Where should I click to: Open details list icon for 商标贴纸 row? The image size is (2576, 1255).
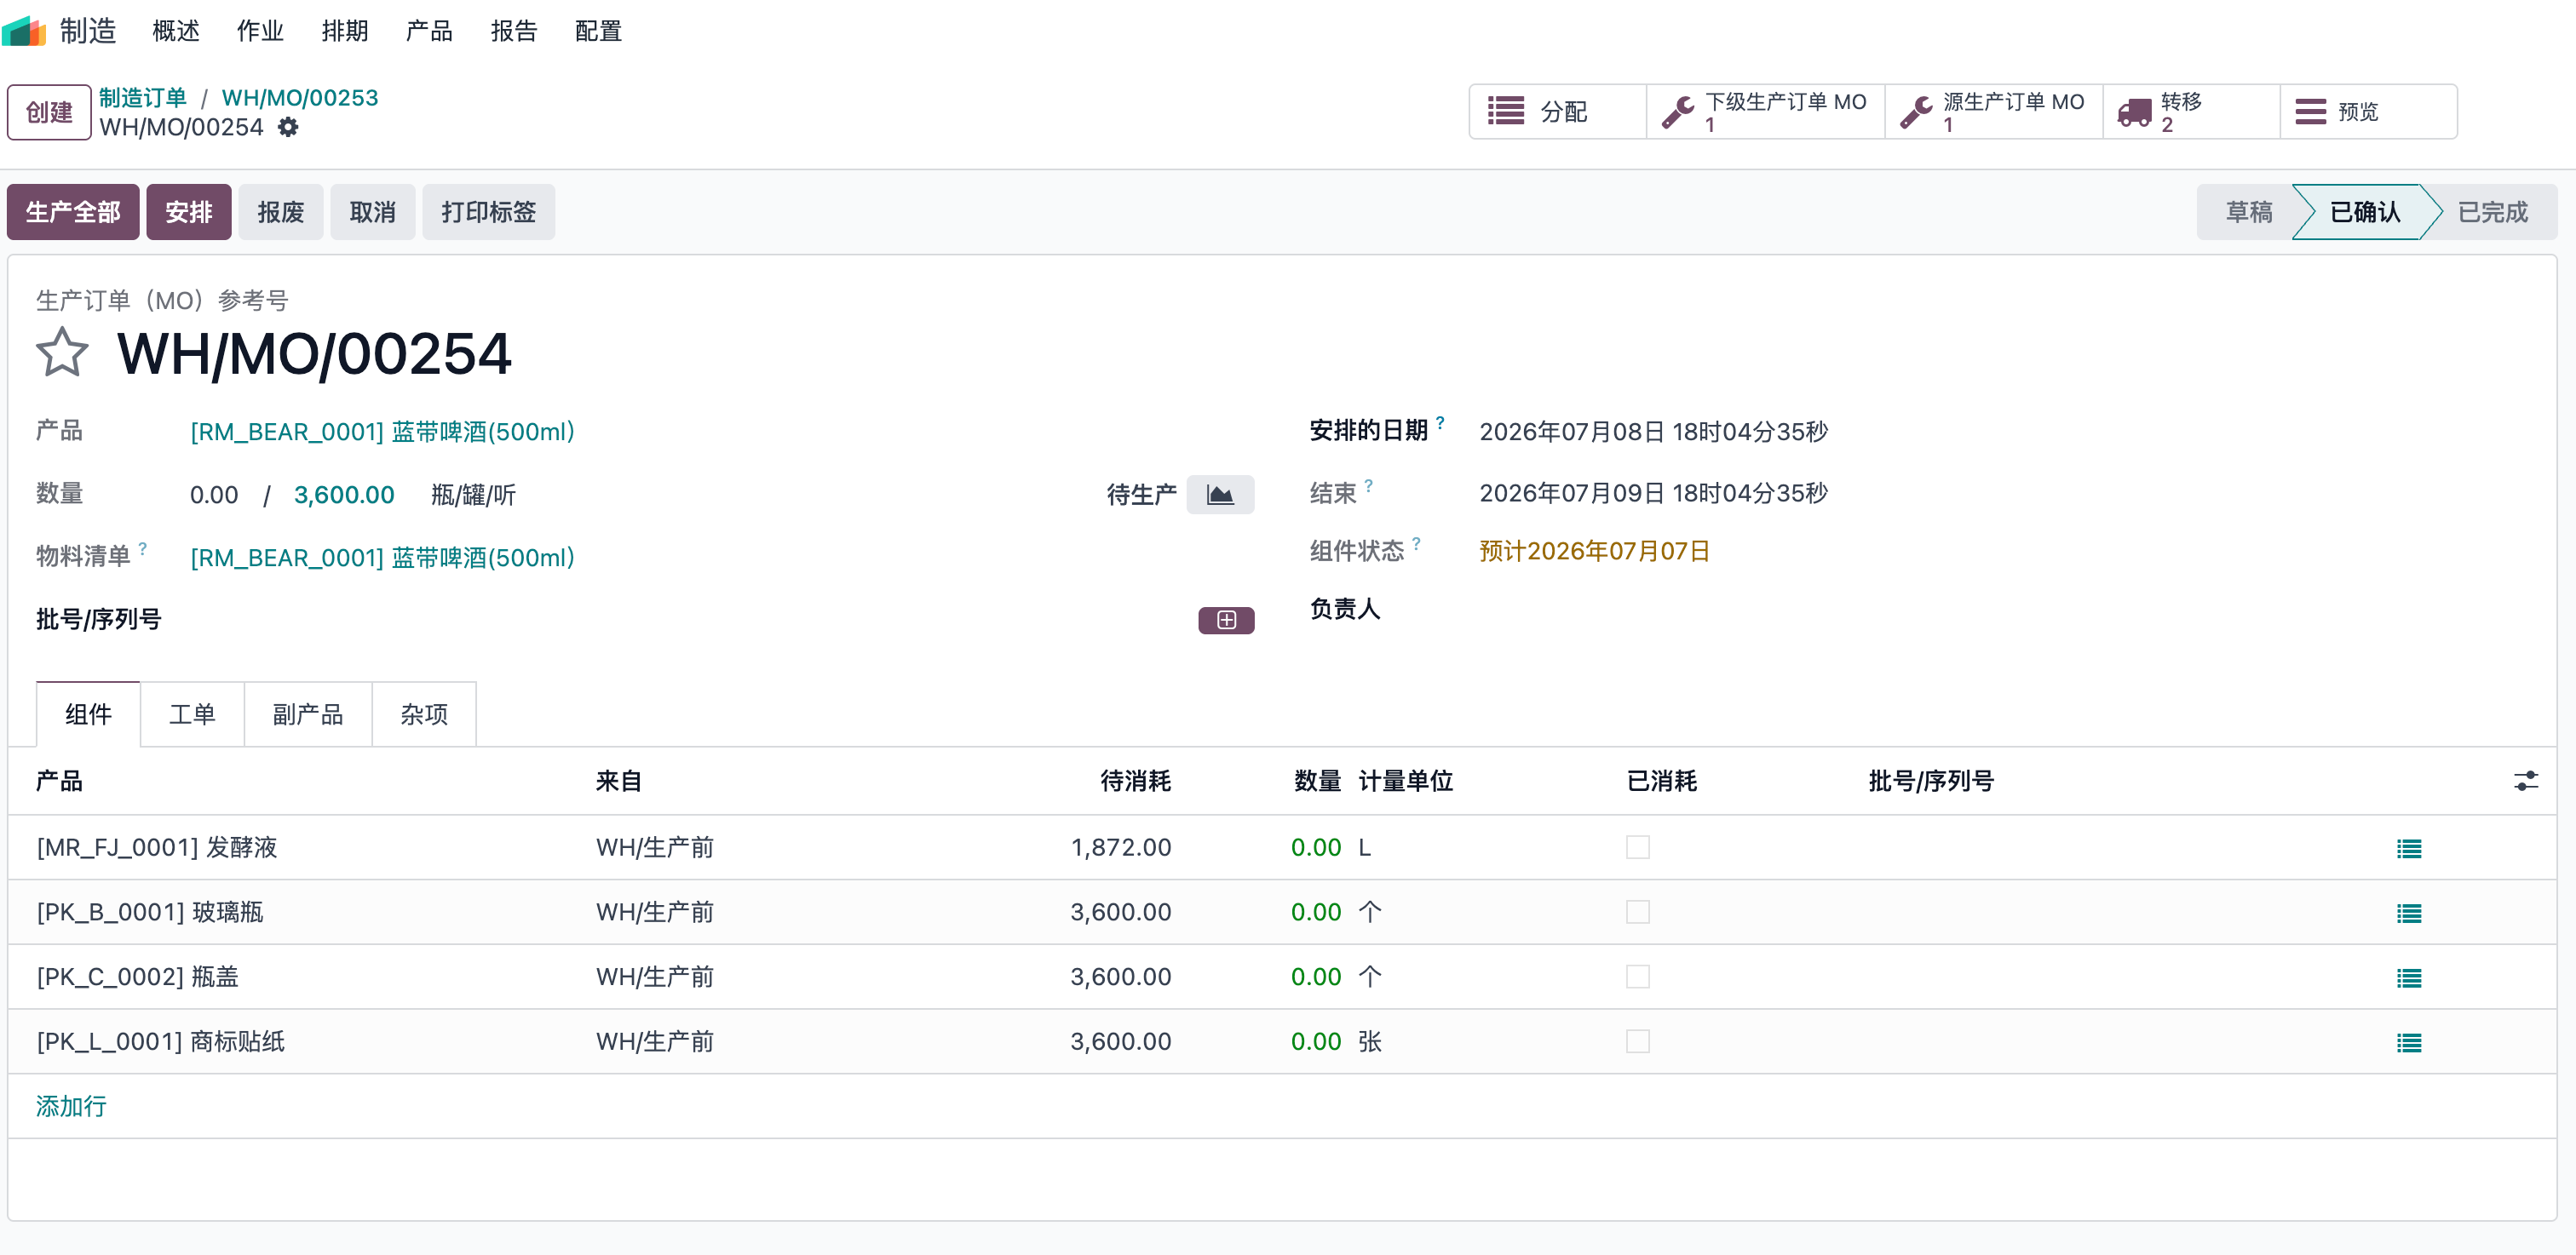point(2409,1042)
